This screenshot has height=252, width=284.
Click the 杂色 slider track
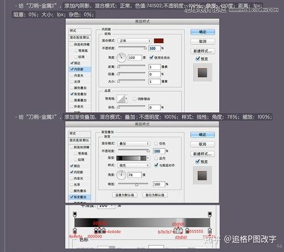(132, 107)
